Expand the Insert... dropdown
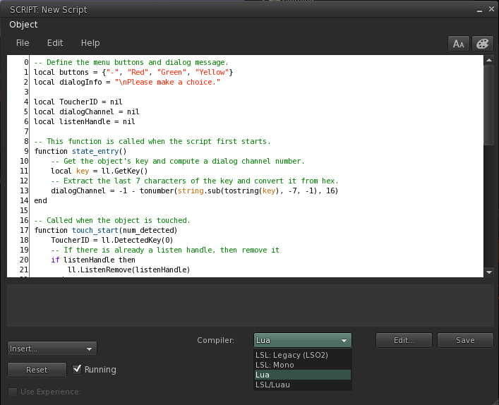The height and width of the screenshot is (405, 499). point(52,349)
